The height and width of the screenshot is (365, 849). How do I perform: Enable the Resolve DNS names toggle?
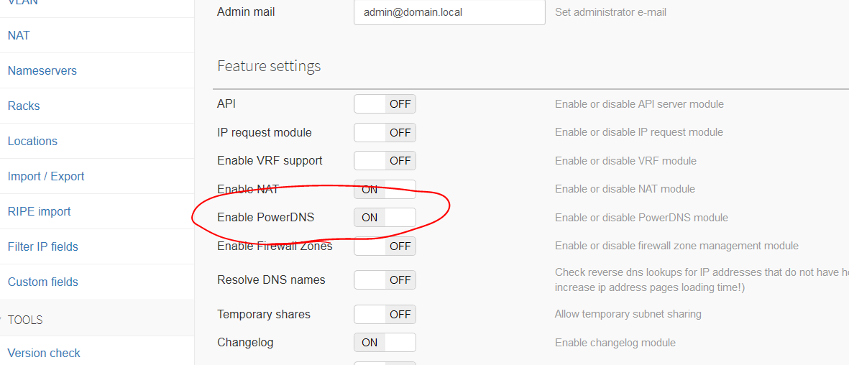click(385, 280)
